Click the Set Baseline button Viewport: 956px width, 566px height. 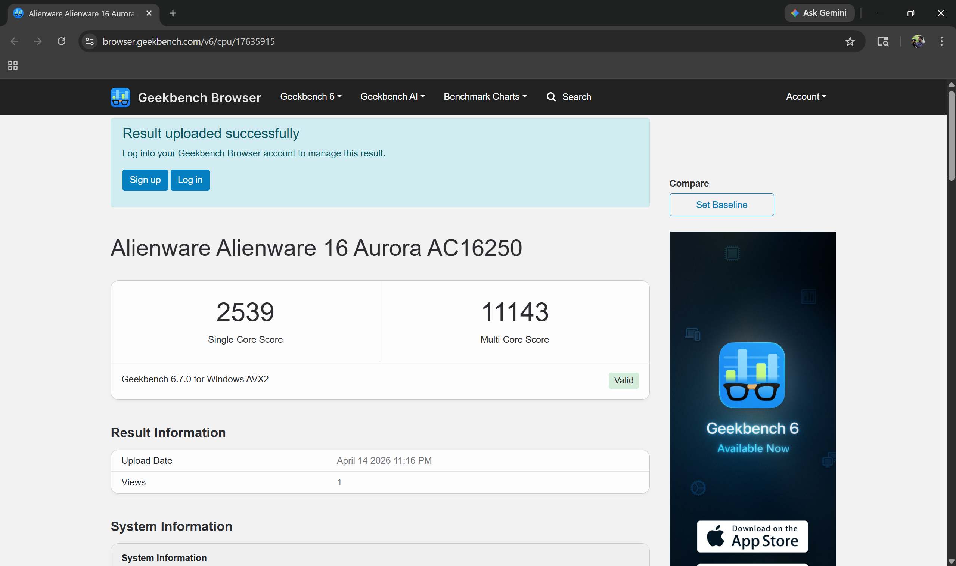pyautogui.click(x=721, y=205)
